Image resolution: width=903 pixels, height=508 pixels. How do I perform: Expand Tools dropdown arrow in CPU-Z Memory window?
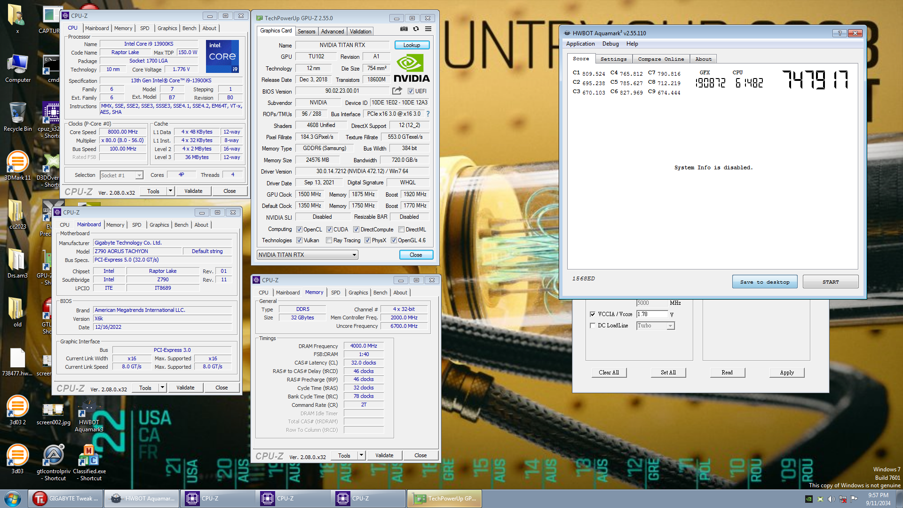(361, 455)
